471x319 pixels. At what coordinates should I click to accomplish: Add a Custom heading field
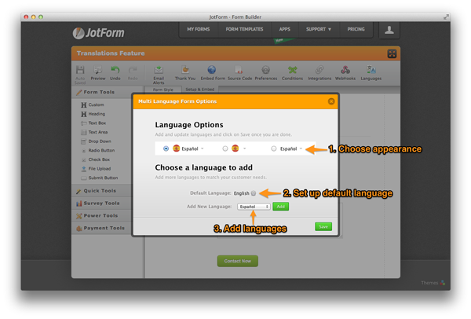coord(93,104)
